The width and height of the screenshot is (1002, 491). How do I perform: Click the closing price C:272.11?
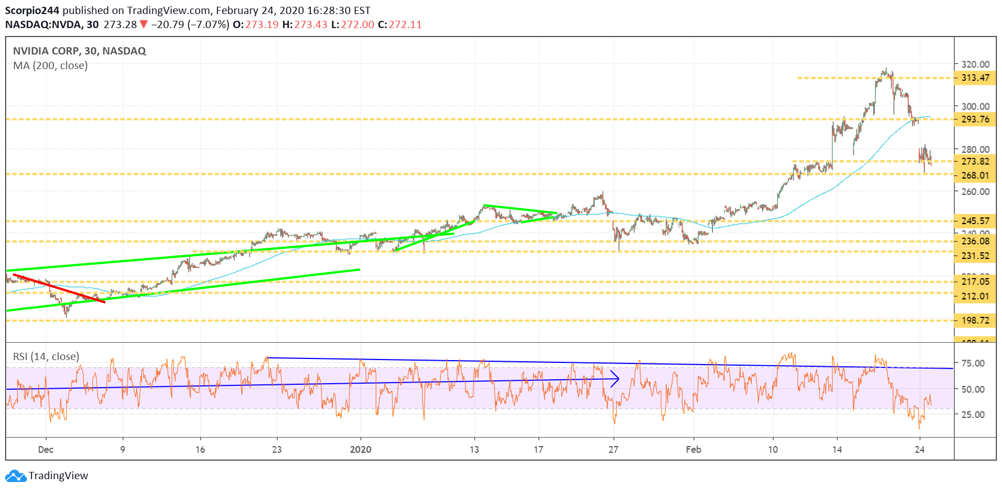[x=400, y=25]
